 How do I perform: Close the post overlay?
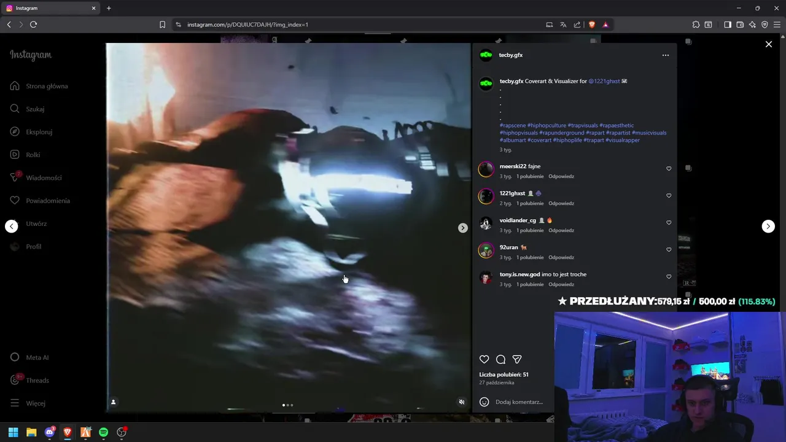pyautogui.click(x=768, y=44)
